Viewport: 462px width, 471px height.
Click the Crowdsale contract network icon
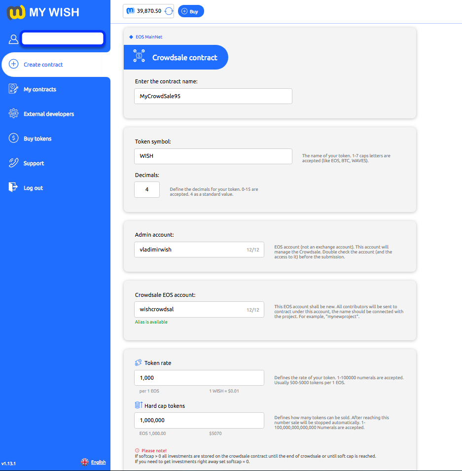click(x=139, y=56)
